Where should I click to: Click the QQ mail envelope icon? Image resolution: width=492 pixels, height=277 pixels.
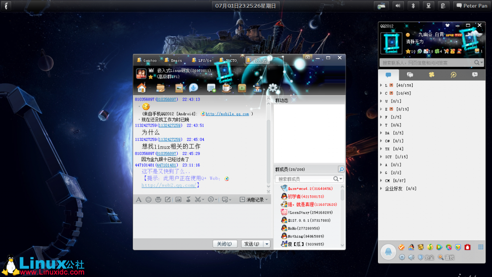click(426, 51)
